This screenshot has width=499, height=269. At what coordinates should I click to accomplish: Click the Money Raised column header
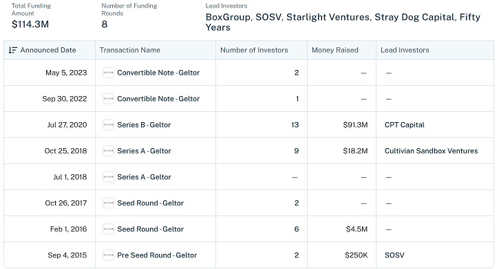coord(335,50)
